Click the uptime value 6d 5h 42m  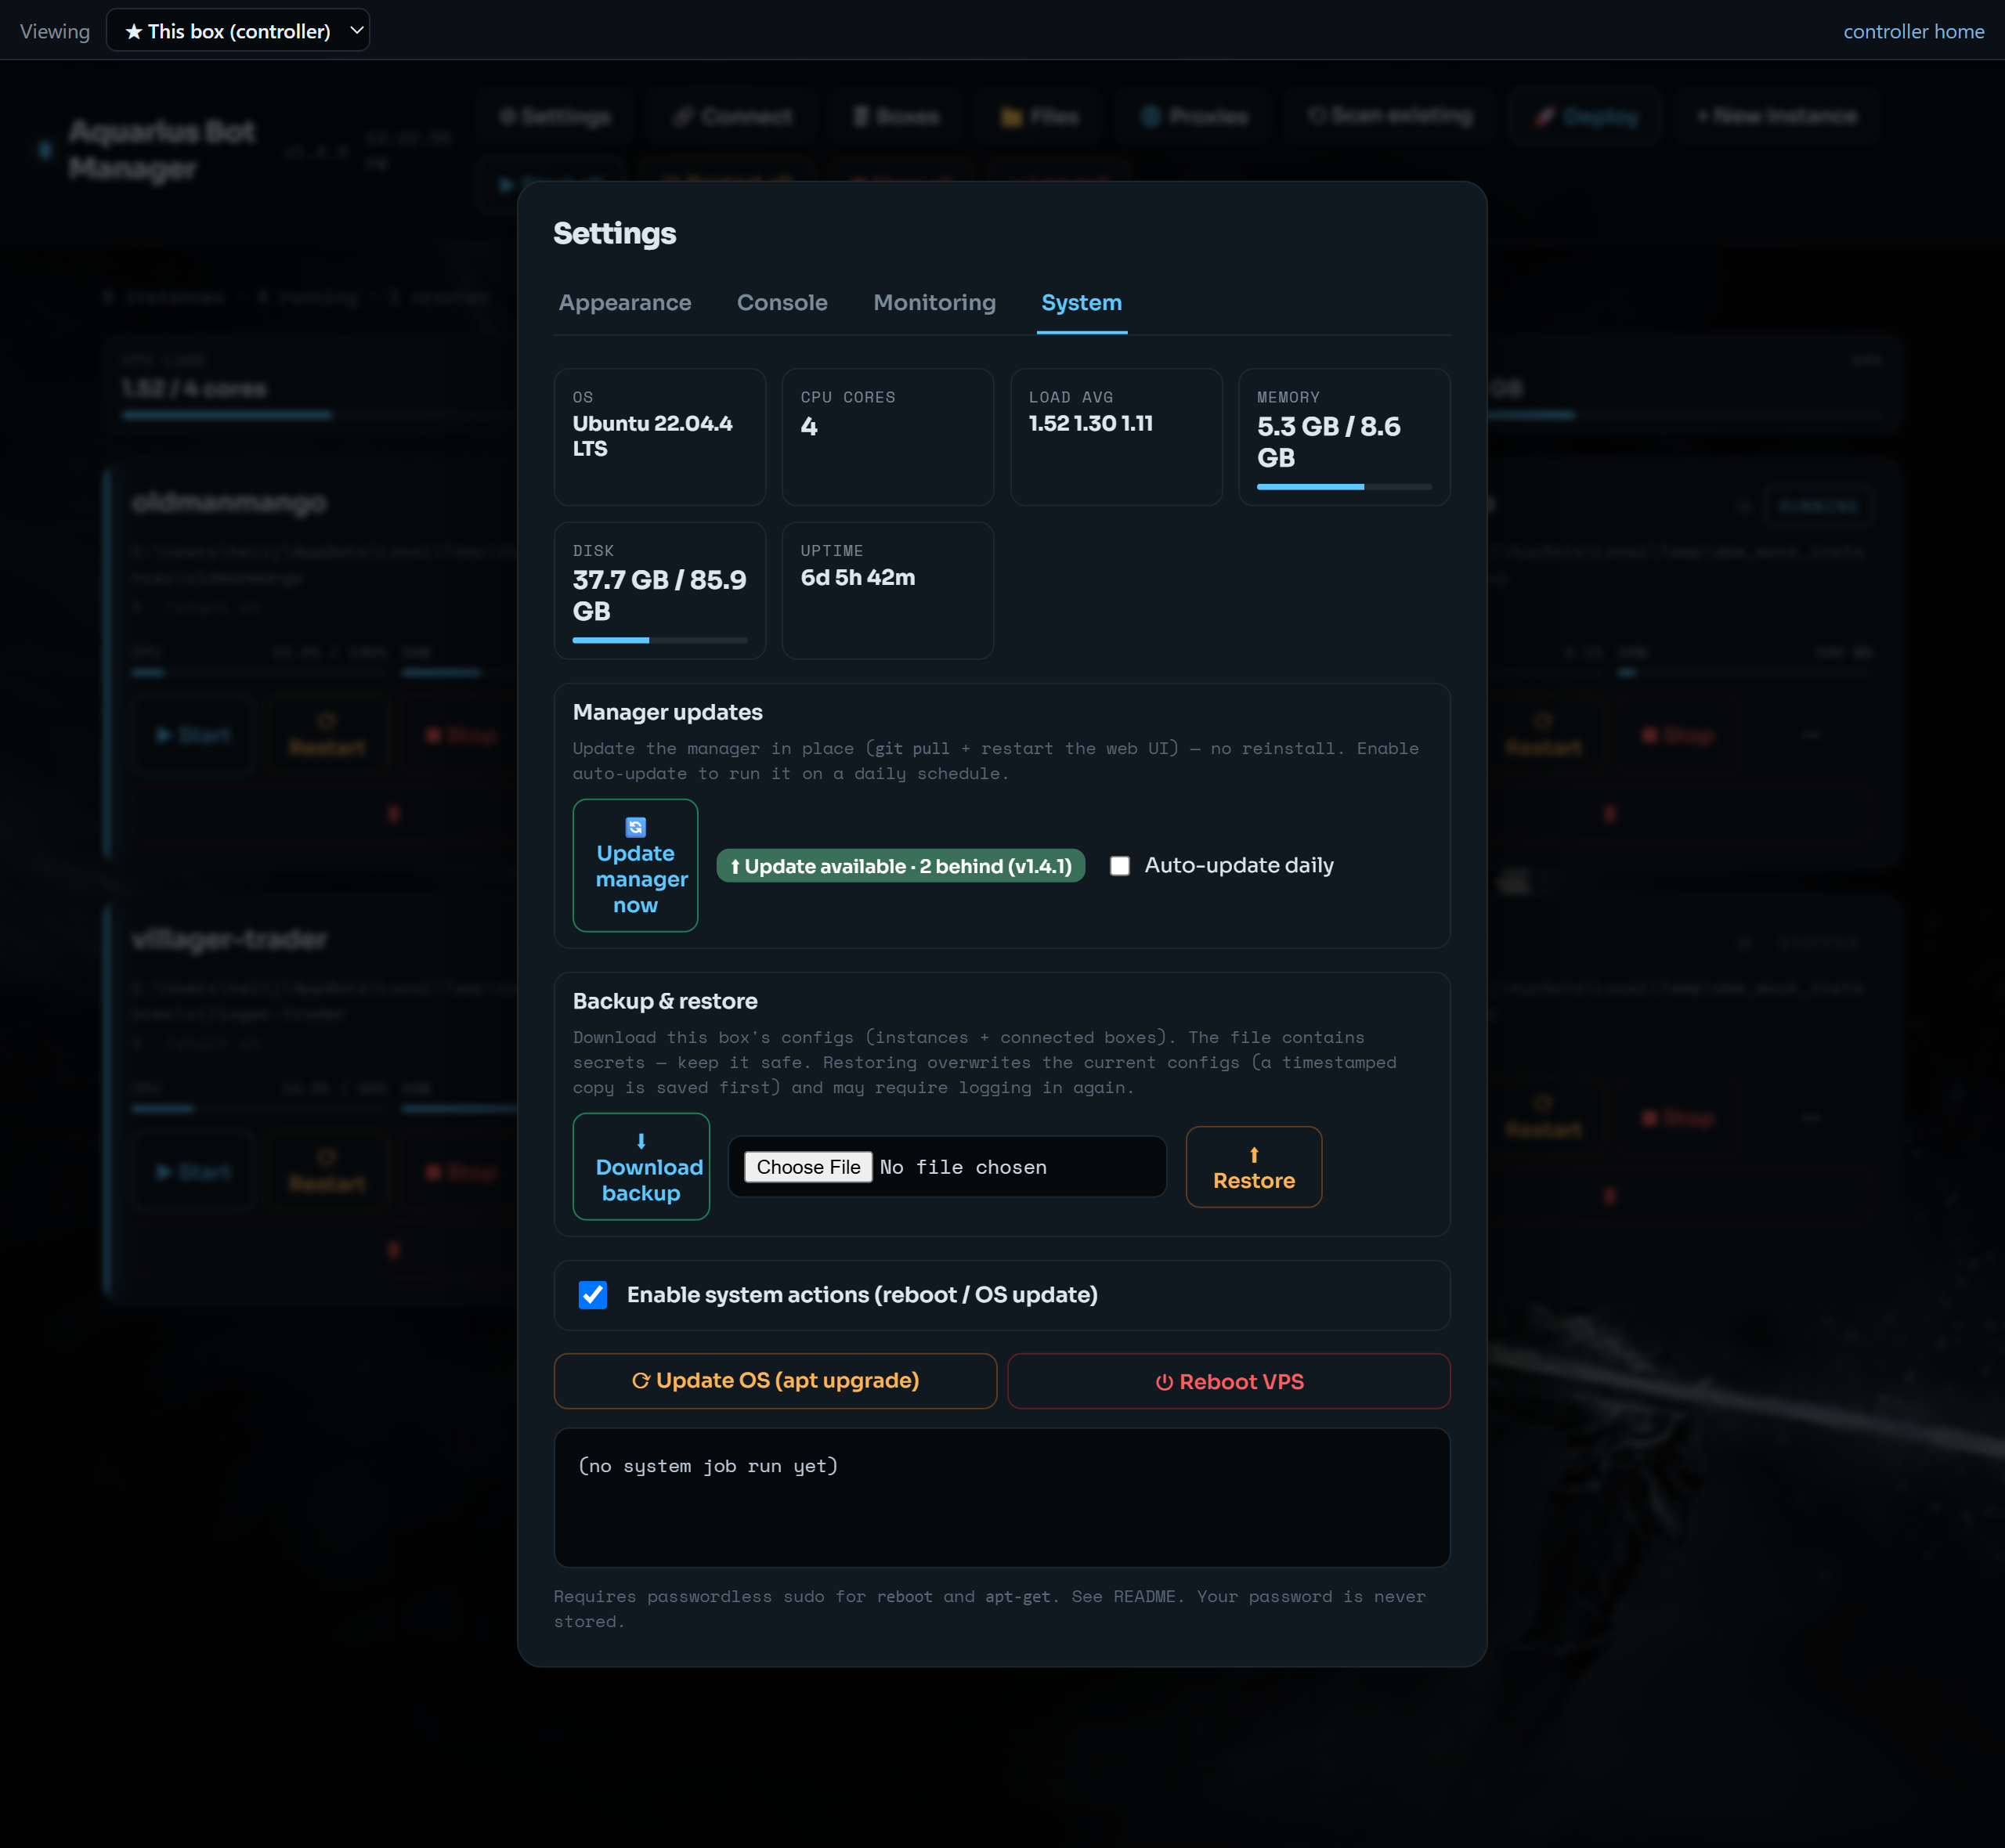pos(858,577)
